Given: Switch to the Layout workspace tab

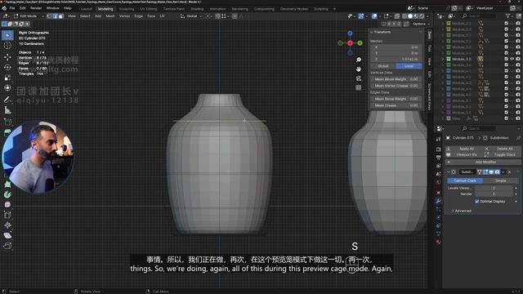Looking at the screenshot, I should [x=86, y=9].
